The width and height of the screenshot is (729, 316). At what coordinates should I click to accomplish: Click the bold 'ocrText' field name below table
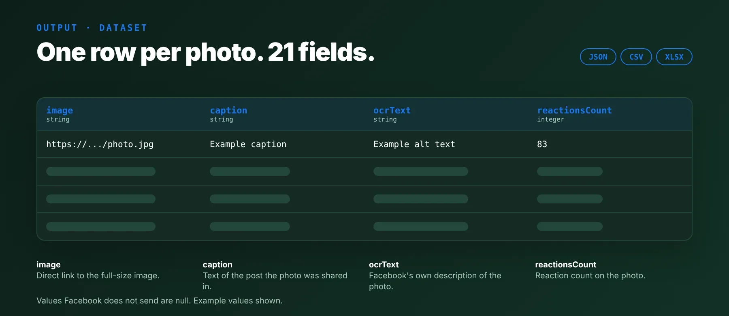384,265
